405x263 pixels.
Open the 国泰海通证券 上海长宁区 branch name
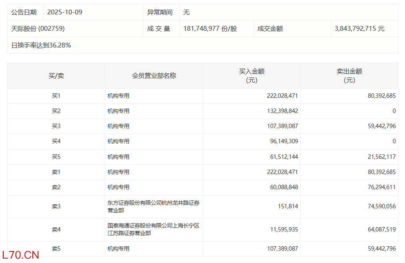153,229
